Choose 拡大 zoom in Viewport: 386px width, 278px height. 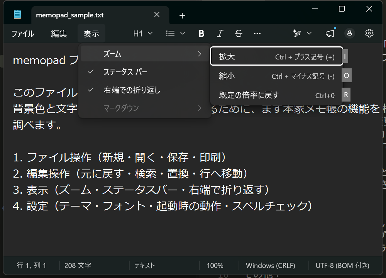pos(277,56)
